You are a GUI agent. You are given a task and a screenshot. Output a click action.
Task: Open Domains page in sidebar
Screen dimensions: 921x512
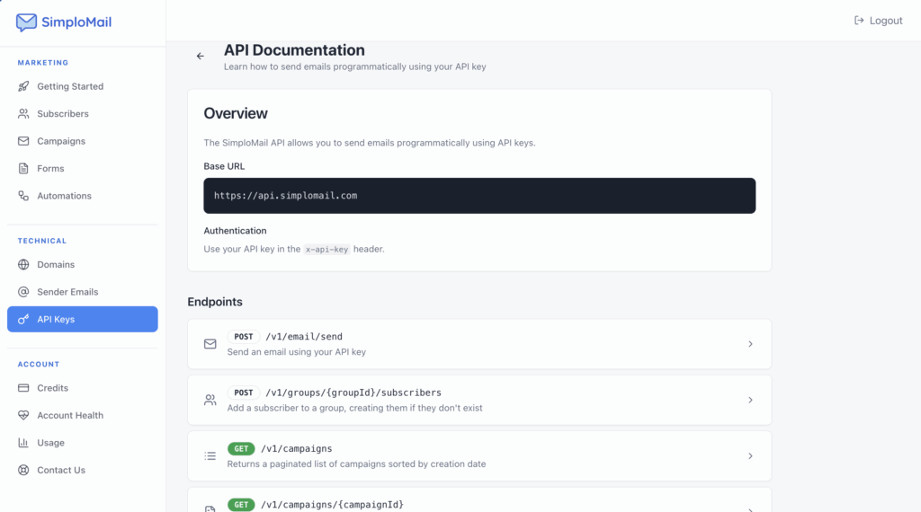pyautogui.click(x=82, y=264)
